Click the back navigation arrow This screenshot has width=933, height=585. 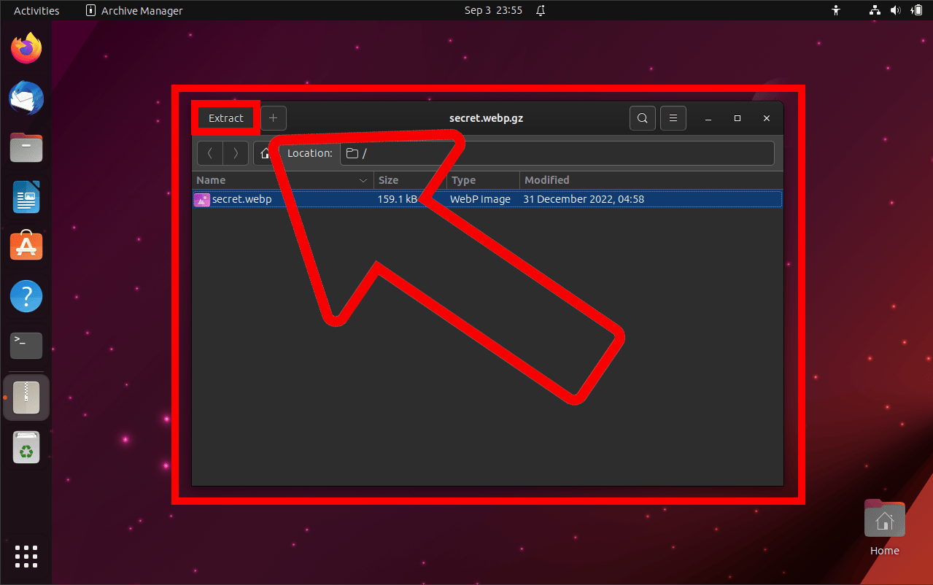tap(209, 153)
